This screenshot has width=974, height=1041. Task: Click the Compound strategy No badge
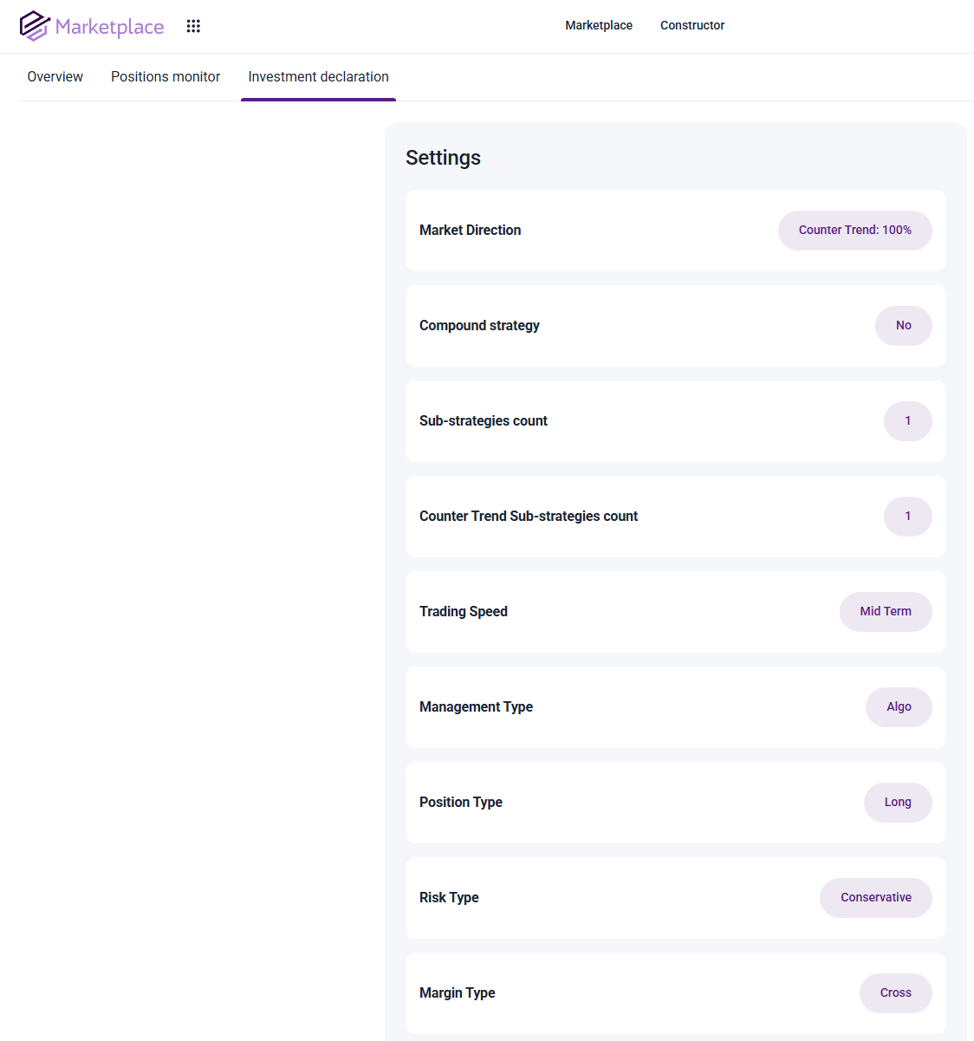pyautogui.click(x=904, y=326)
